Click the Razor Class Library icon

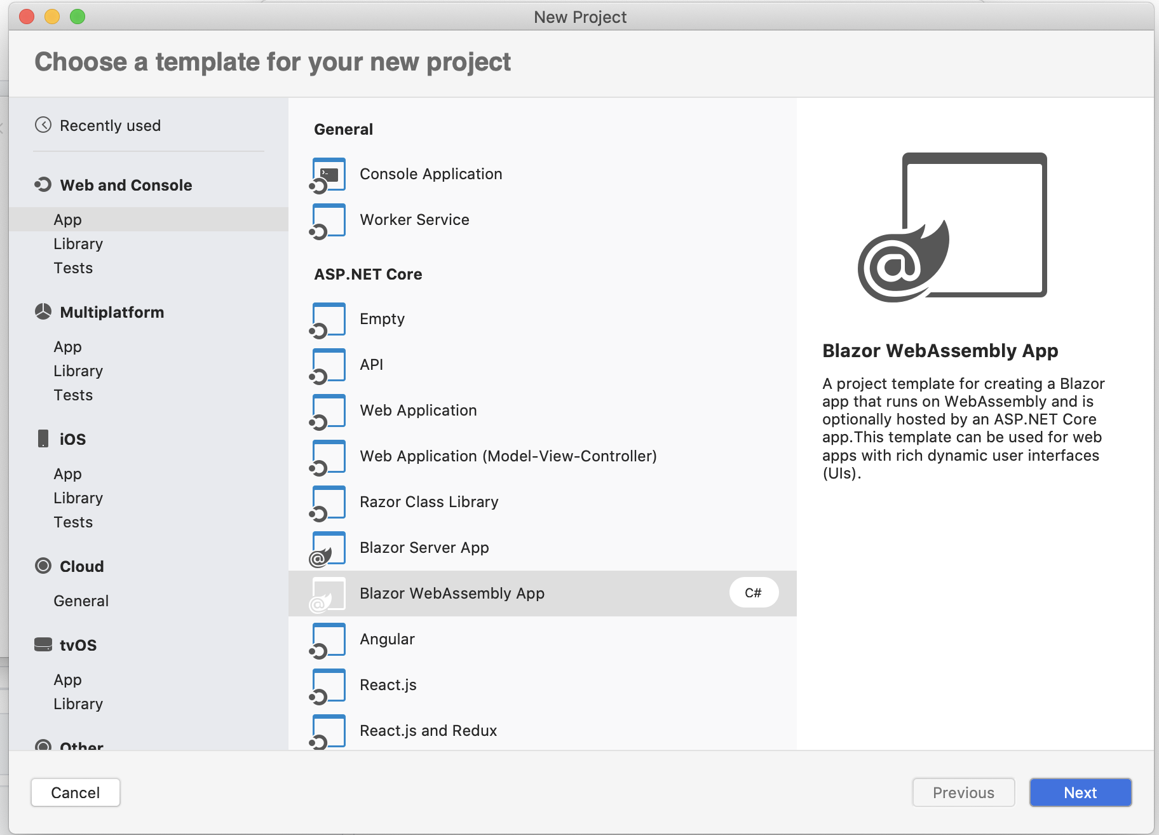(328, 502)
